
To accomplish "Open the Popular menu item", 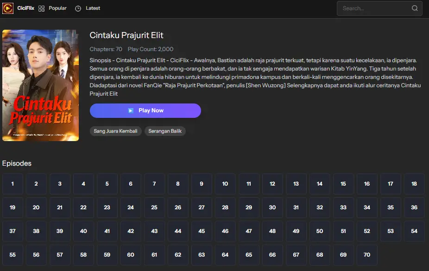I will (57, 8).
